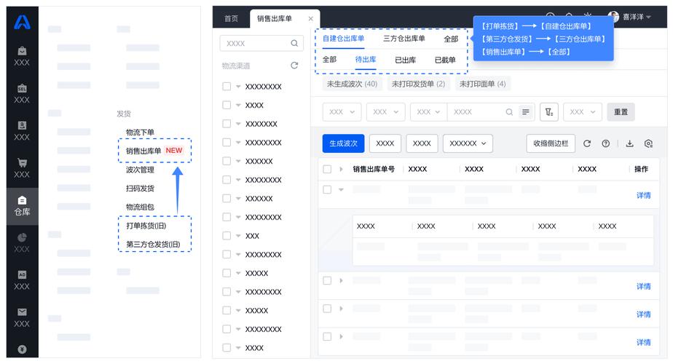Image resolution: width=673 pixels, height=364 pixels.
Task: Expand the first XXX filter dropdown
Action: pos(342,112)
